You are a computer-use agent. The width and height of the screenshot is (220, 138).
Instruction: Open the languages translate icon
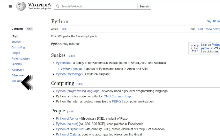coord(209,21)
